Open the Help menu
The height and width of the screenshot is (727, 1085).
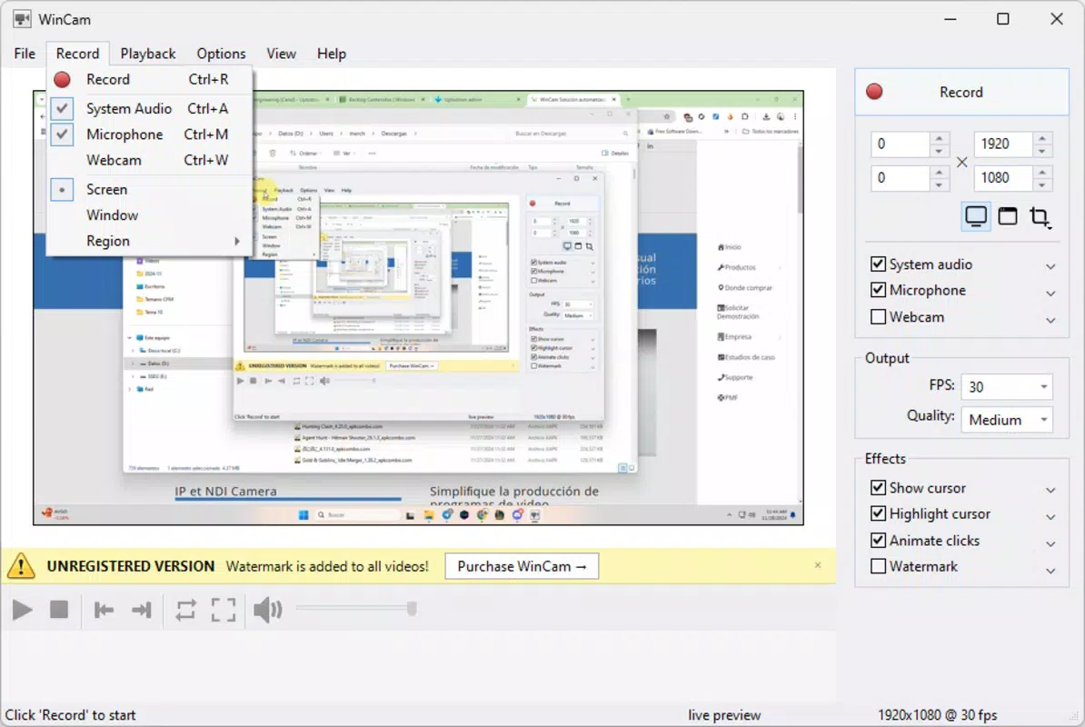[332, 54]
